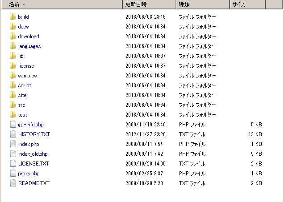Select the download folder name
The height and width of the screenshot is (202, 284).
pos(29,36)
